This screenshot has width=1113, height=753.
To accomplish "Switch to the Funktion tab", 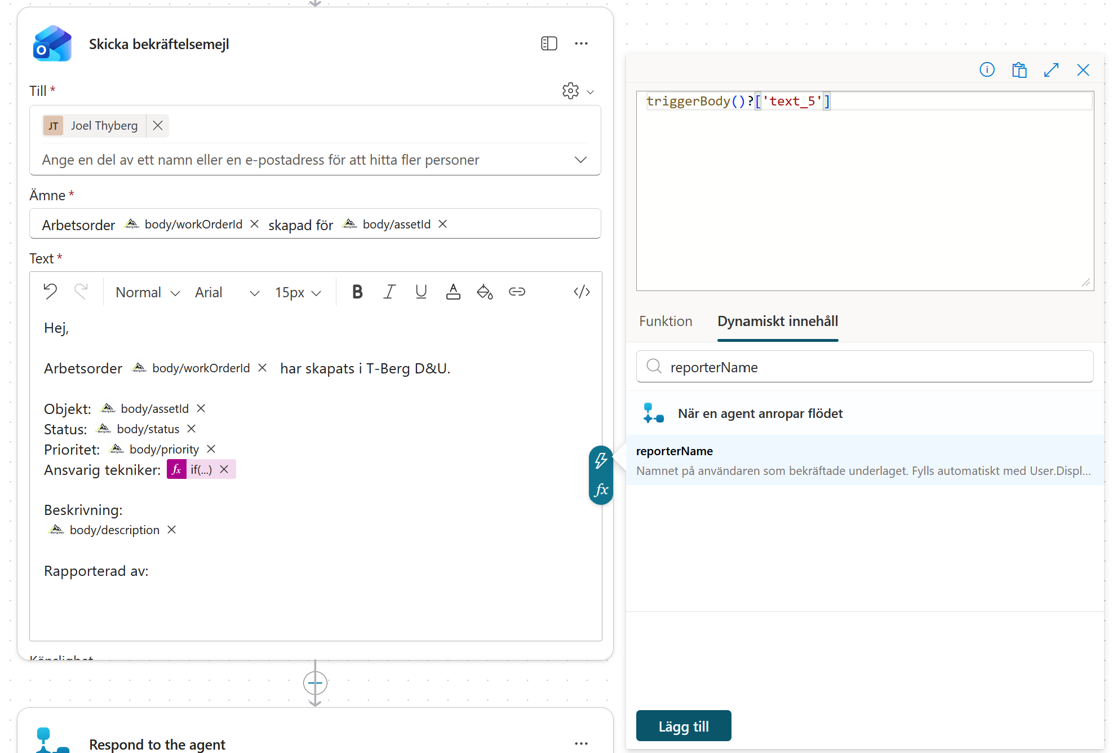I will click(x=666, y=322).
